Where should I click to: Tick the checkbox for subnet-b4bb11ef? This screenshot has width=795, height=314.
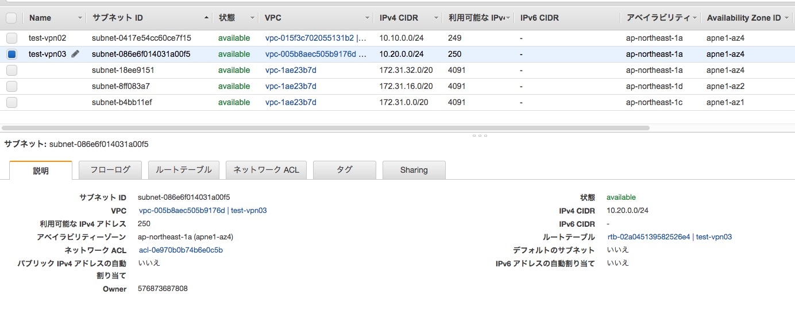[11, 102]
